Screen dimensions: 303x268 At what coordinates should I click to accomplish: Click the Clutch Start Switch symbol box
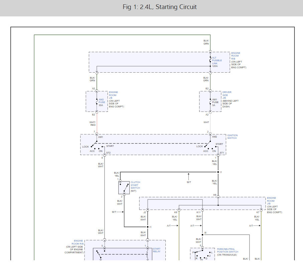(x=124, y=187)
